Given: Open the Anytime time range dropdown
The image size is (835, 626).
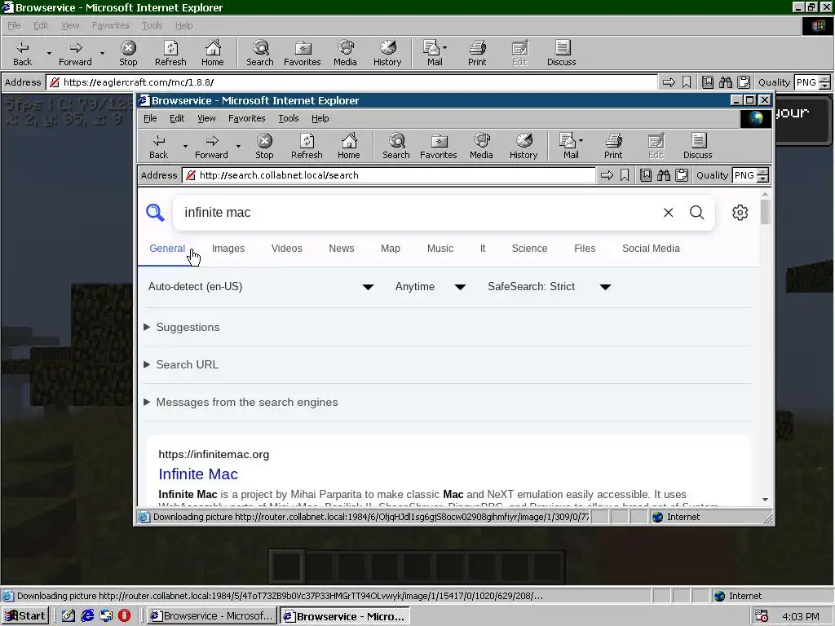Looking at the screenshot, I should point(431,286).
